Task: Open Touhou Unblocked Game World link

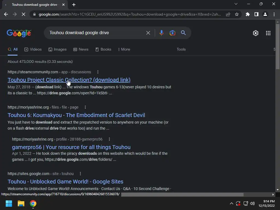Action: pyautogui.click(x=65, y=182)
